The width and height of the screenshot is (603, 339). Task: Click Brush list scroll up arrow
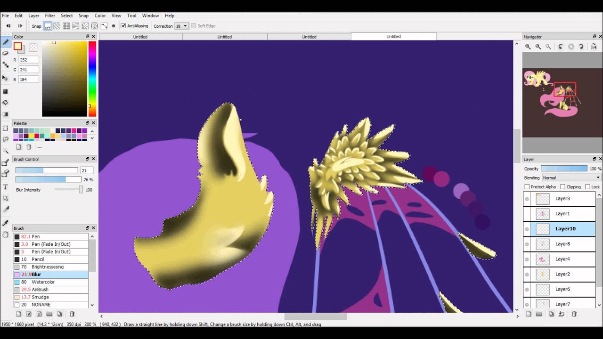pyautogui.click(x=92, y=236)
